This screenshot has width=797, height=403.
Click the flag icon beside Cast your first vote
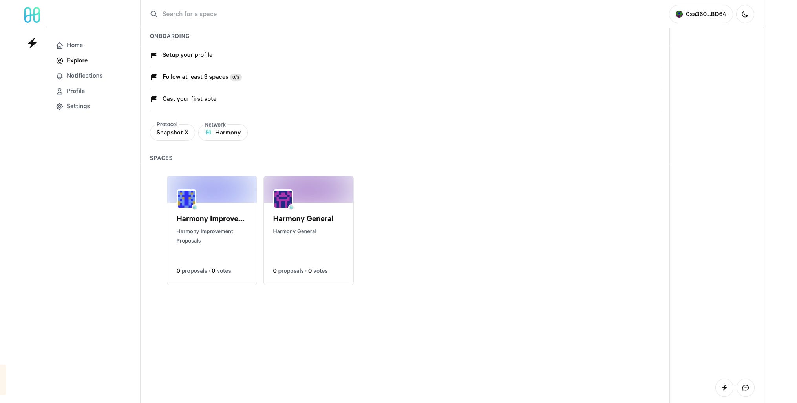pos(154,99)
